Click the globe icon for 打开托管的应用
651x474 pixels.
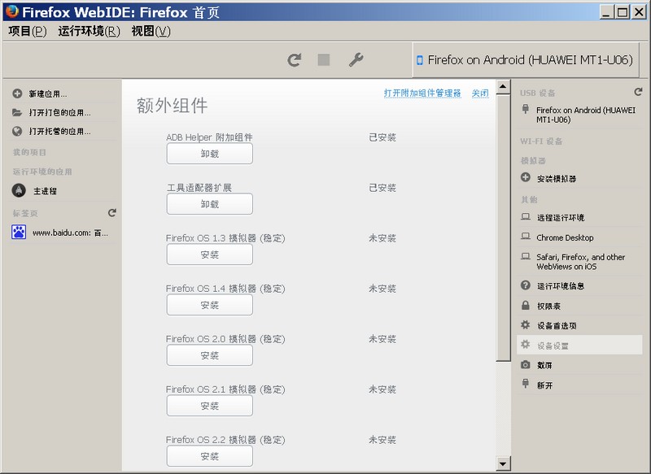17,132
